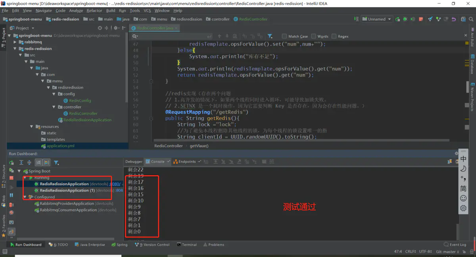This screenshot has height=257, width=476.
Task: Select the RedisController.java editor tab
Action: pyautogui.click(x=155, y=28)
